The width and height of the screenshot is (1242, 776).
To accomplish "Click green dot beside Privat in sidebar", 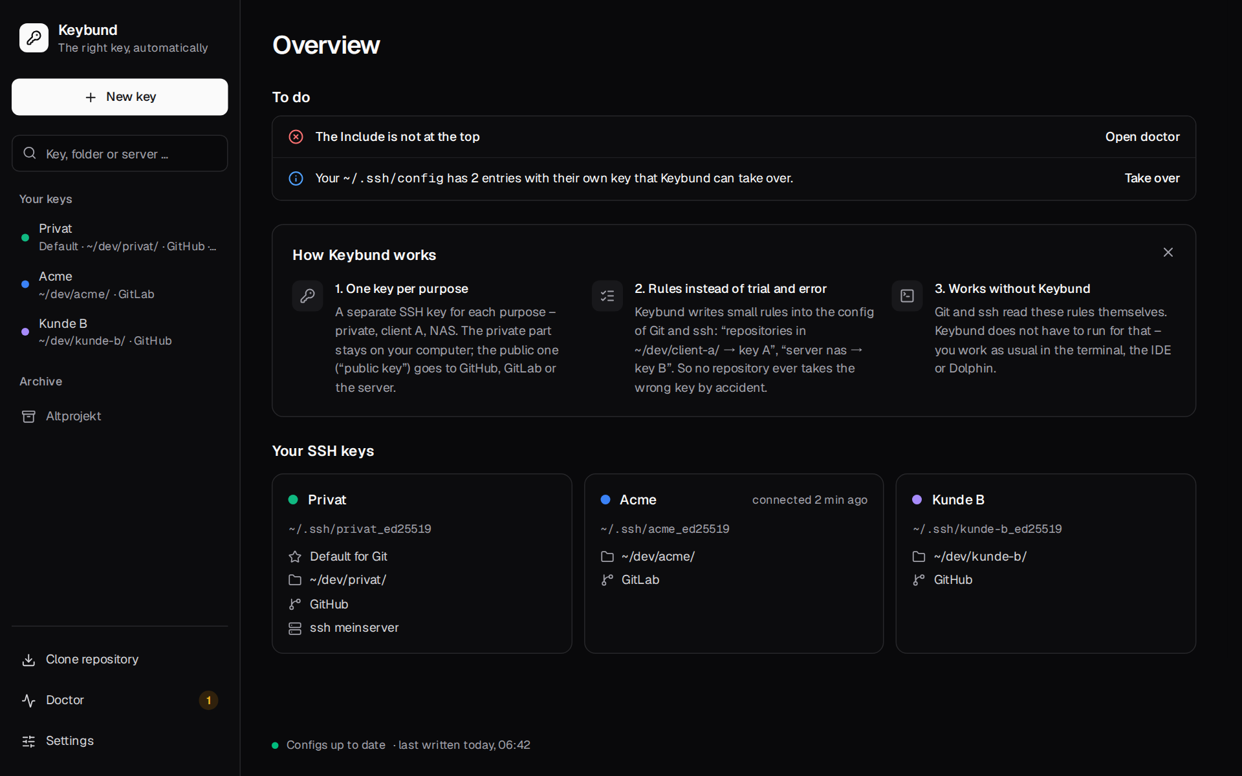I will [25, 237].
